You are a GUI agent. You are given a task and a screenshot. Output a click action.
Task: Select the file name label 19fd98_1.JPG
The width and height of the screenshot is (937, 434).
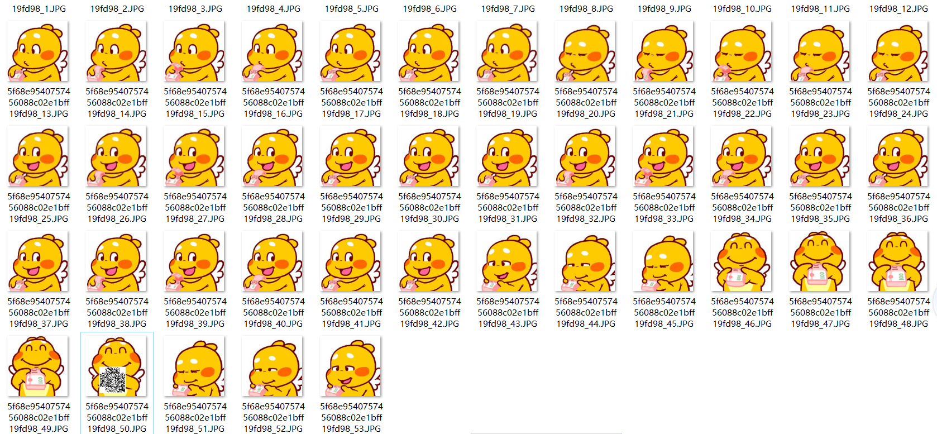click(39, 9)
